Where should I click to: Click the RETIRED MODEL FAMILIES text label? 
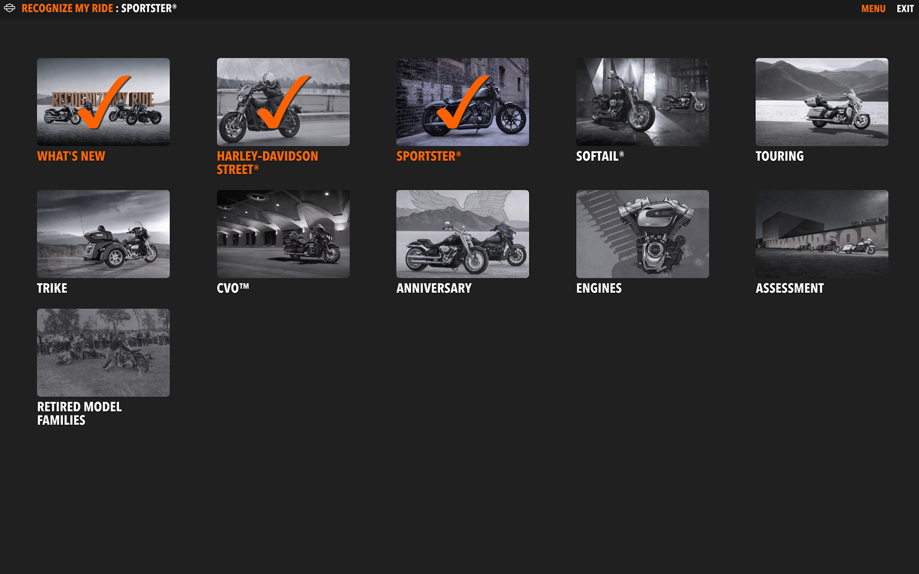click(x=79, y=414)
